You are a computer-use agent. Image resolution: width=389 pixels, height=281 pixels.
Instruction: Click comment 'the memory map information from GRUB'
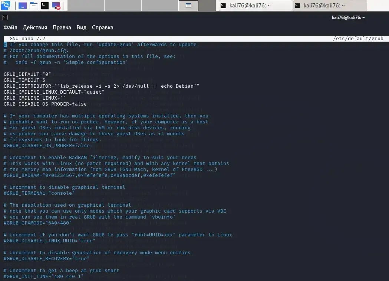[111, 169]
